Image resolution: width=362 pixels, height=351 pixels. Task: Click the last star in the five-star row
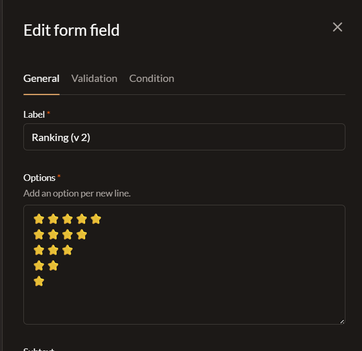(96, 219)
